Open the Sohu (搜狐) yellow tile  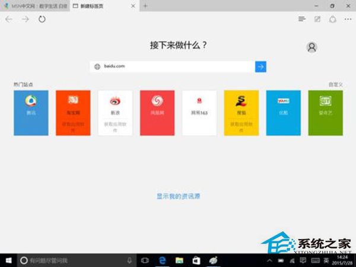coord(241,113)
